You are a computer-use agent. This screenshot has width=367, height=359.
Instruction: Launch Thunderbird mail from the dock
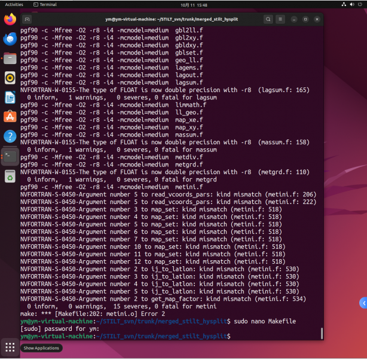coord(10,39)
